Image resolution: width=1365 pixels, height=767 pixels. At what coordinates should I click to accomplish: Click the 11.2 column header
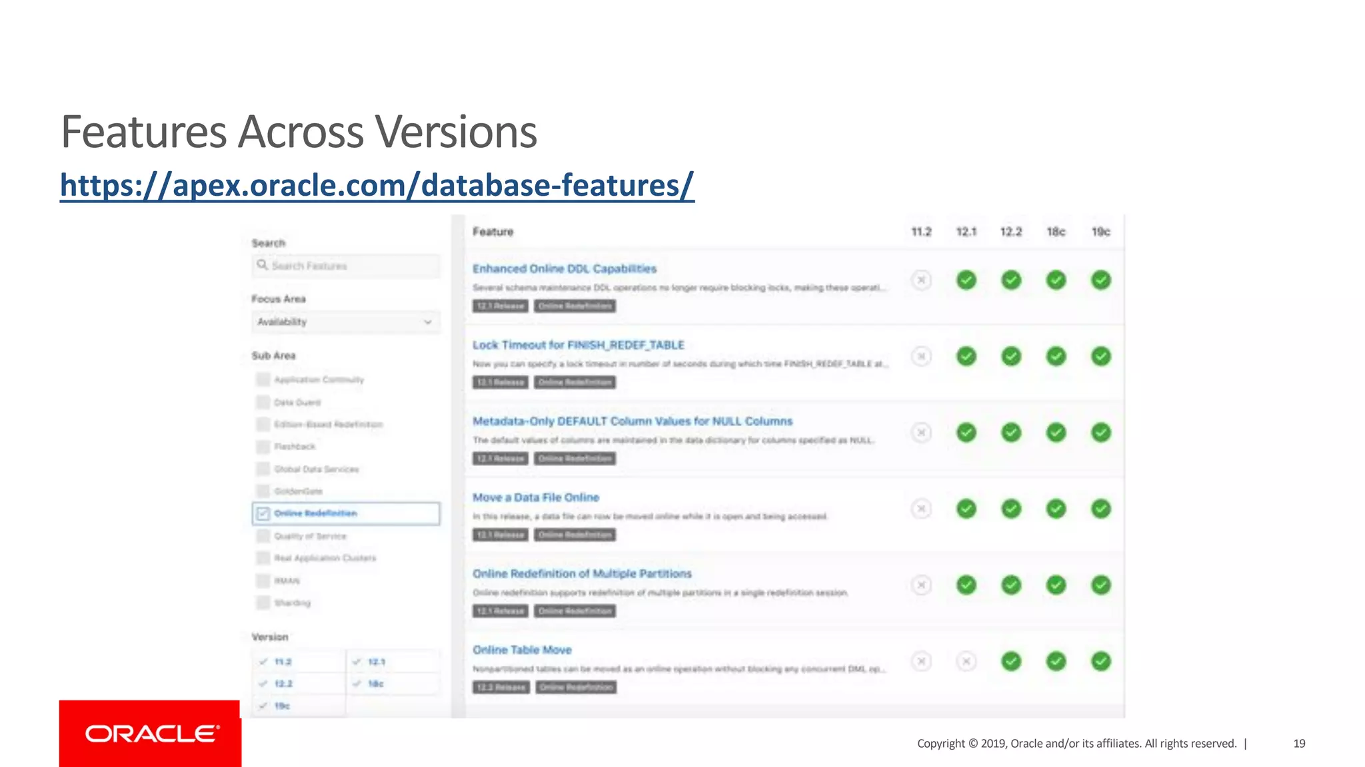(x=921, y=232)
